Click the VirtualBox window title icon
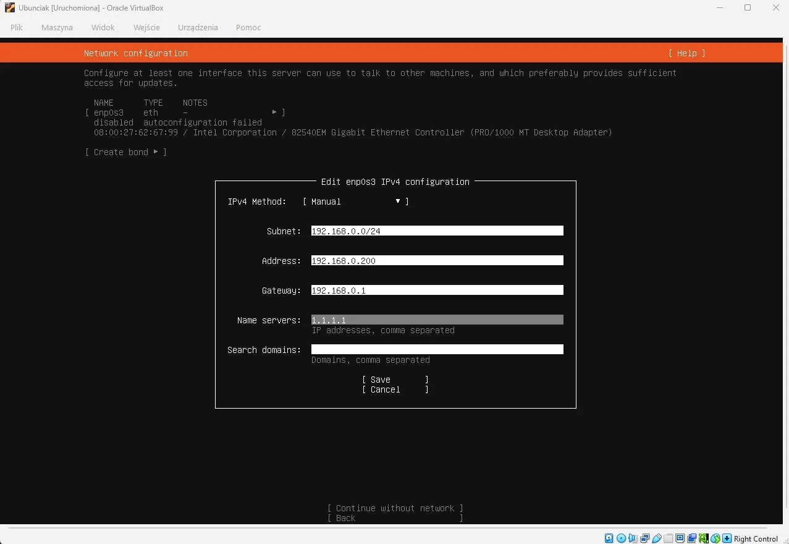Viewport: 789px width, 544px height. coord(10,8)
